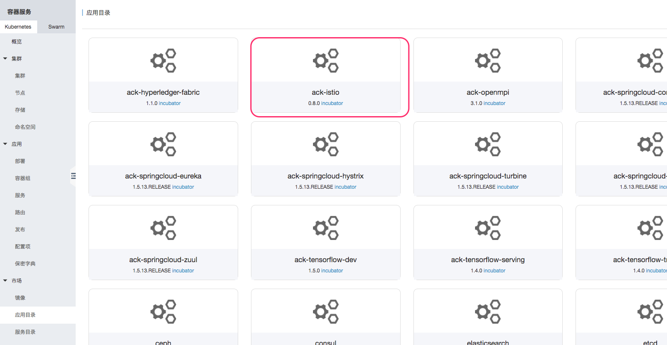Click incubator link under ack-springcloud-turbine

508,187
